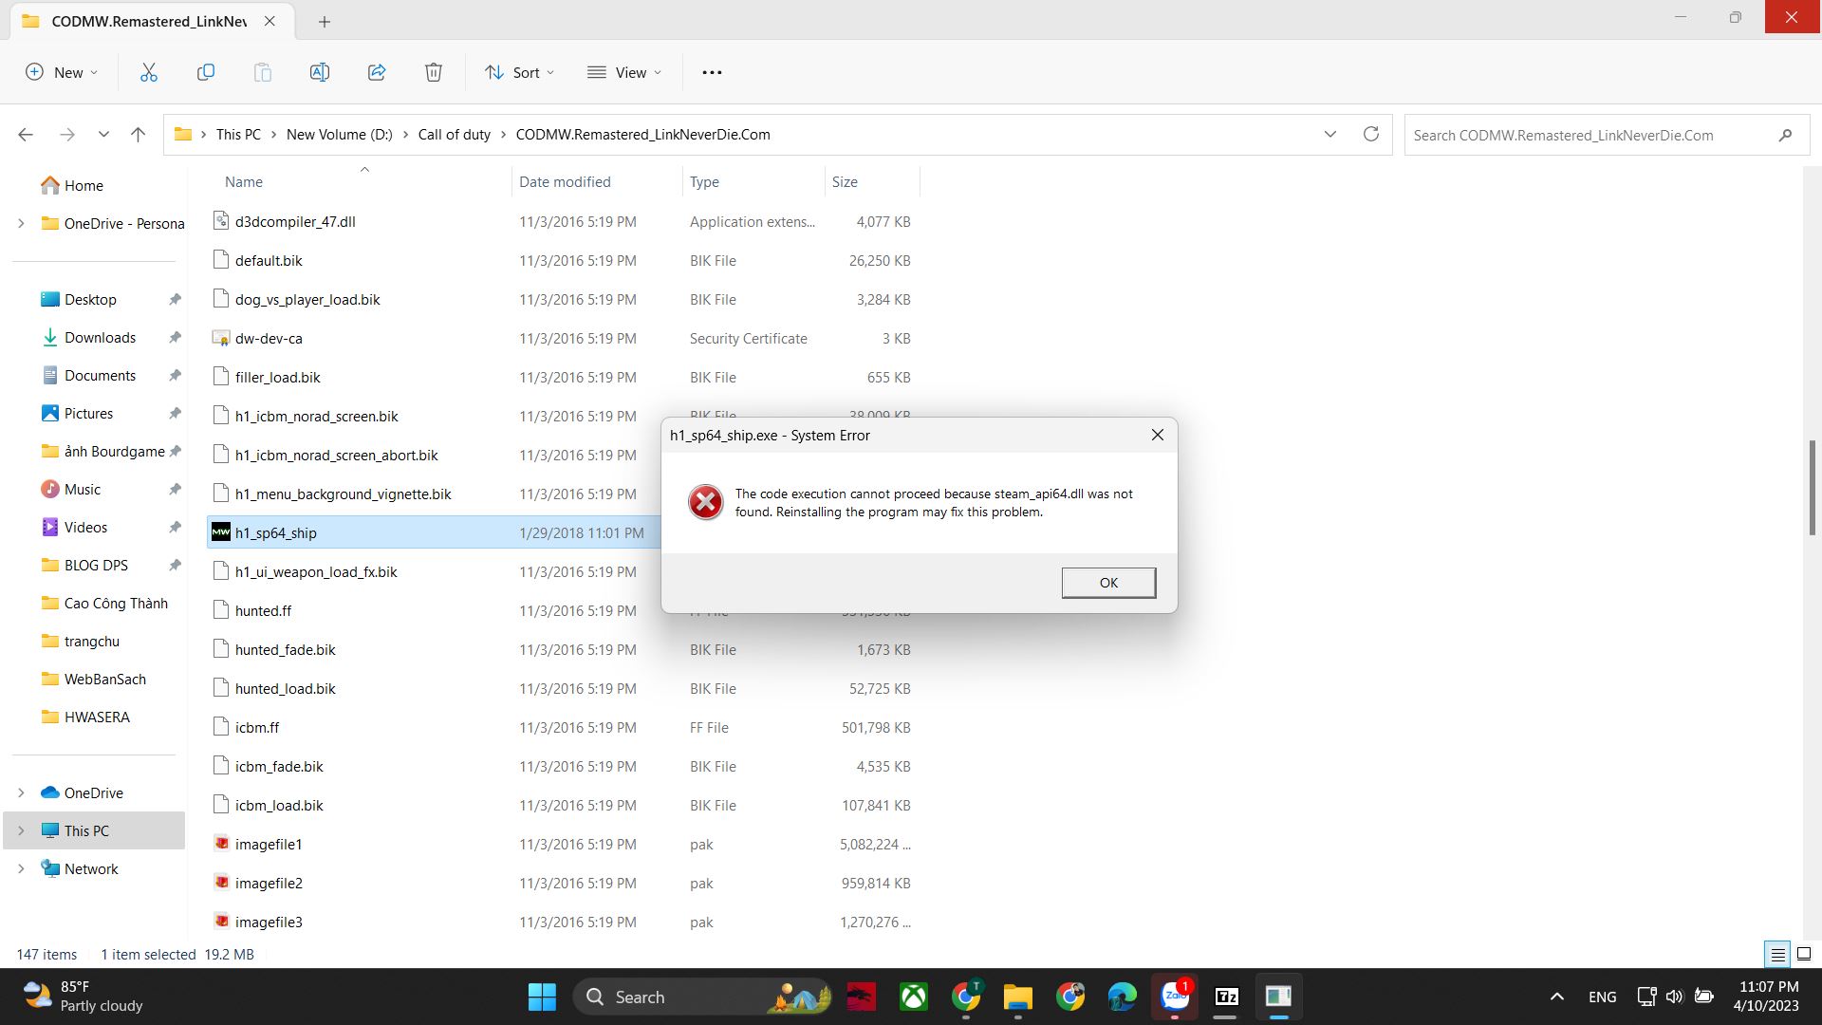
Task: Expand address bar history dropdown
Action: click(1329, 134)
